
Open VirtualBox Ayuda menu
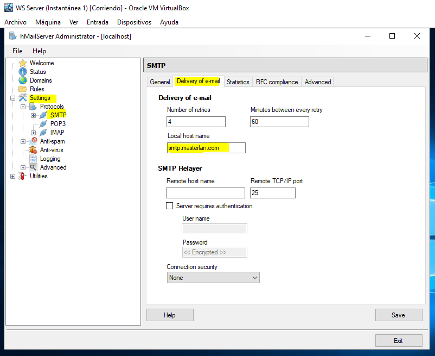(x=169, y=22)
